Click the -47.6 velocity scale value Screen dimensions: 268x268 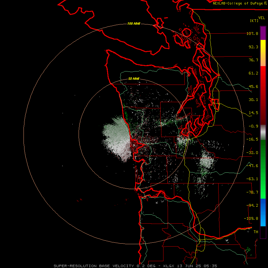(252, 166)
